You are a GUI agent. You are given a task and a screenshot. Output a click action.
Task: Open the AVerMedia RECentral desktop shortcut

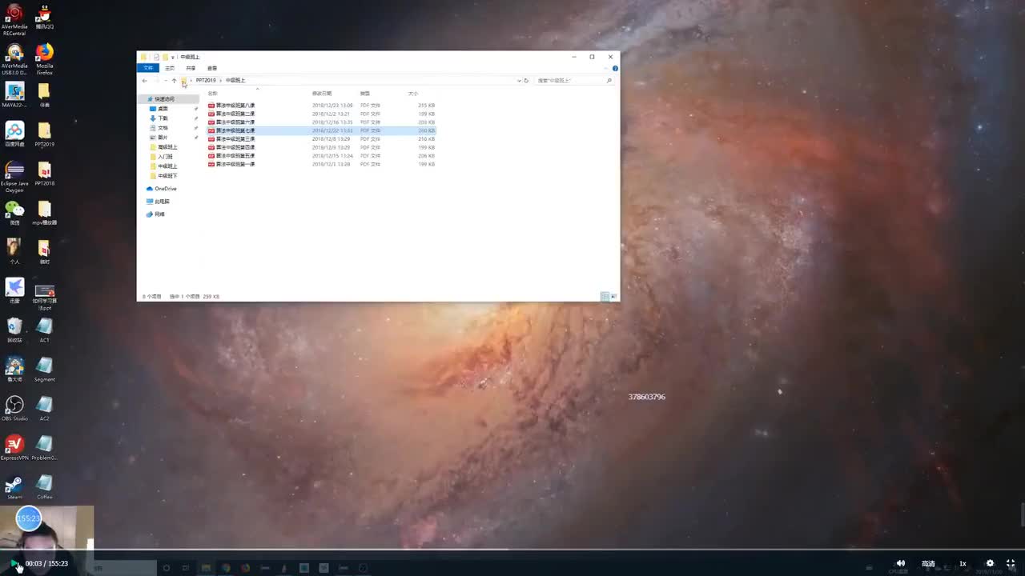[14, 19]
